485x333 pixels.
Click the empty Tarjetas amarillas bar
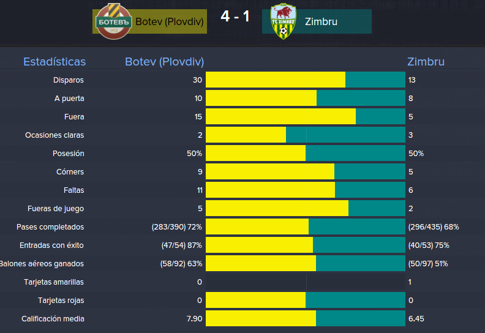(x=306, y=282)
